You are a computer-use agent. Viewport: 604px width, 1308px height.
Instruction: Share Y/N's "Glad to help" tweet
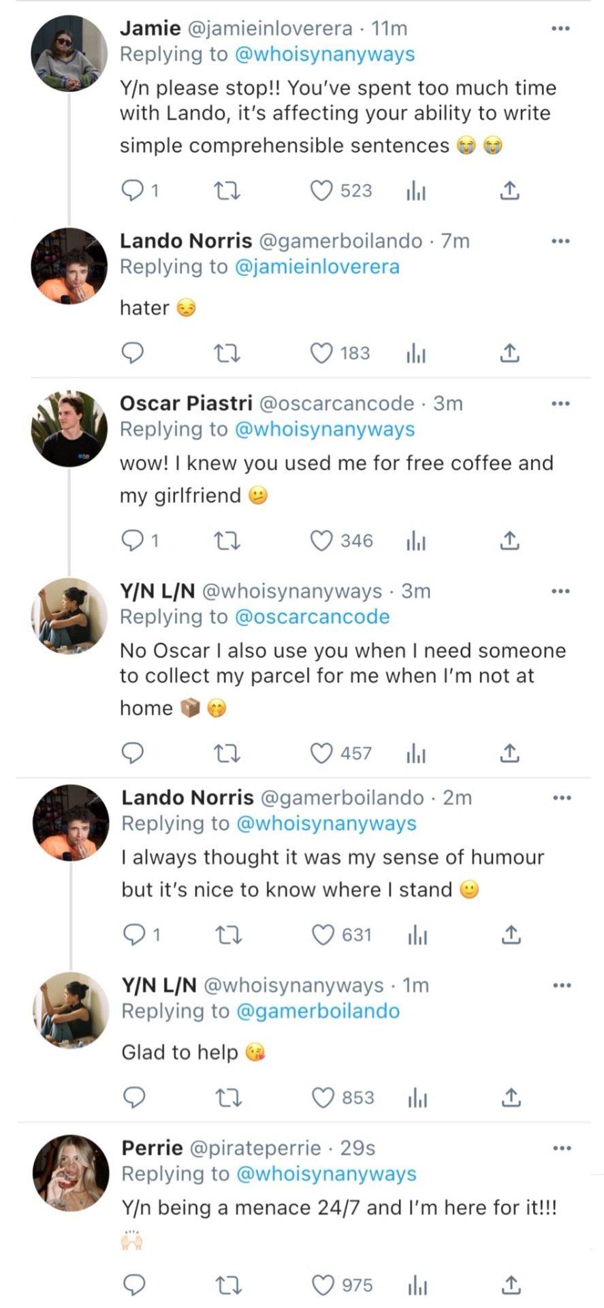511,1097
